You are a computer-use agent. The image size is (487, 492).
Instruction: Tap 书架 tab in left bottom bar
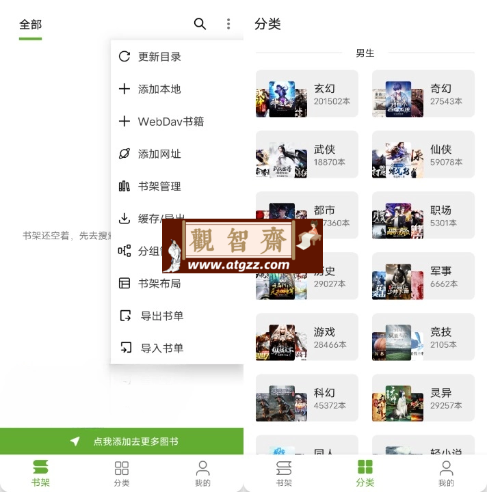point(40,473)
